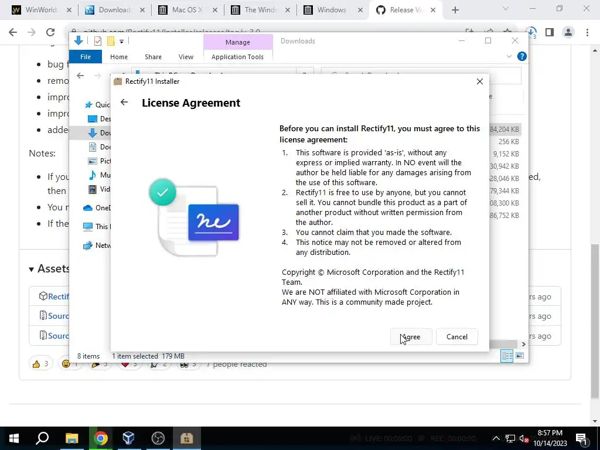Click Chrome icon in the taskbar
The image size is (600, 450).
(x=100, y=438)
